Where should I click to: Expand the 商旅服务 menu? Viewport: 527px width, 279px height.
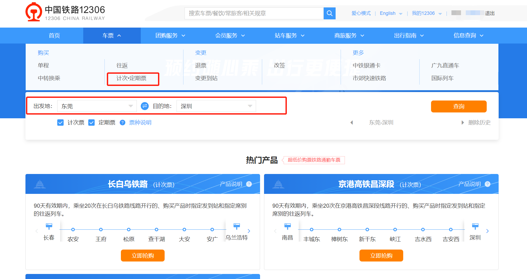point(349,36)
